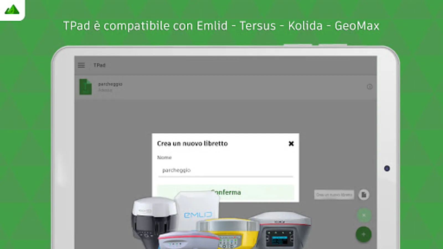Click the green plus floating button
The height and width of the screenshot is (249, 443).
364,235
